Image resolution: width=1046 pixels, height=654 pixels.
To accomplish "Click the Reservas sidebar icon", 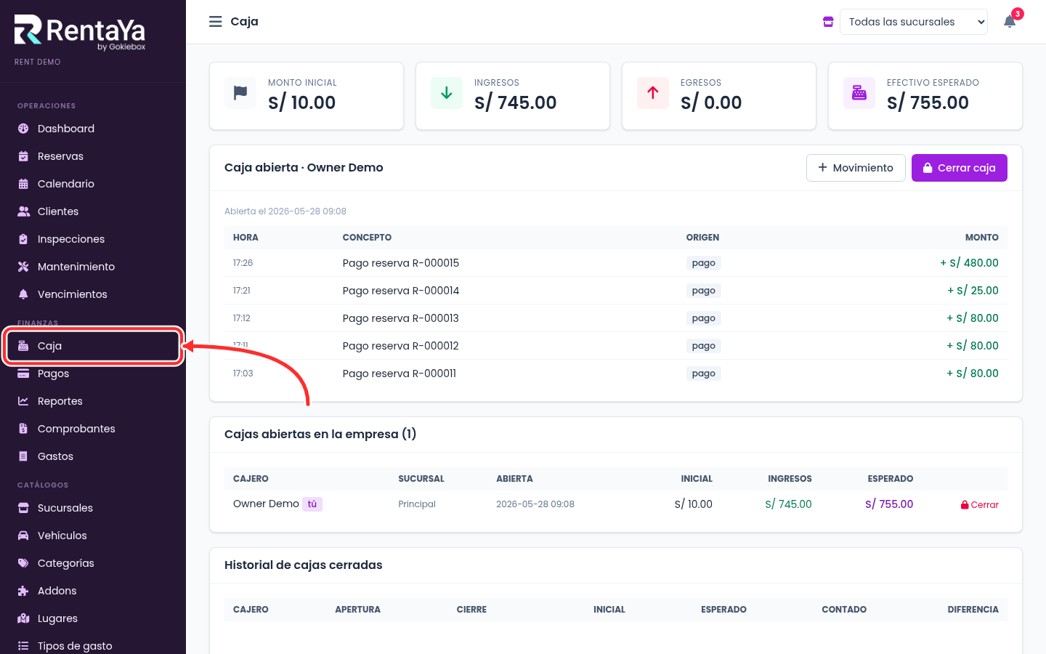I will click(23, 156).
